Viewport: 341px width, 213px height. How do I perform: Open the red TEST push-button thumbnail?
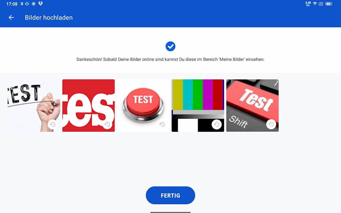click(x=143, y=105)
